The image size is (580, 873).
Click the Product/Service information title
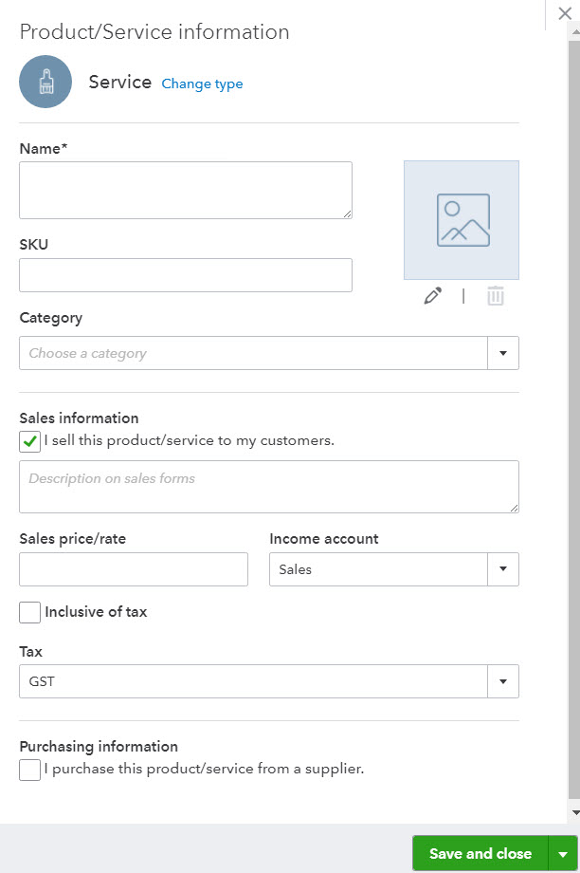pyautogui.click(x=154, y=31)
